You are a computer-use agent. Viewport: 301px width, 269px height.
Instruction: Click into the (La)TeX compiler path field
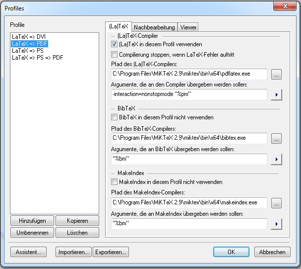[x=189, y=75]
